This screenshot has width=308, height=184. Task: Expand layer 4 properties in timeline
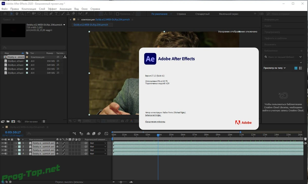pyautogui.click(x=16, y=154)
